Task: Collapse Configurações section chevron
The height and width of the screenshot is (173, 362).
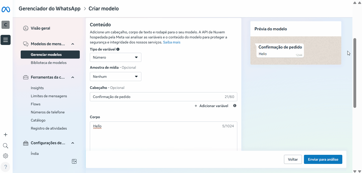Action: tap(73, 143)
